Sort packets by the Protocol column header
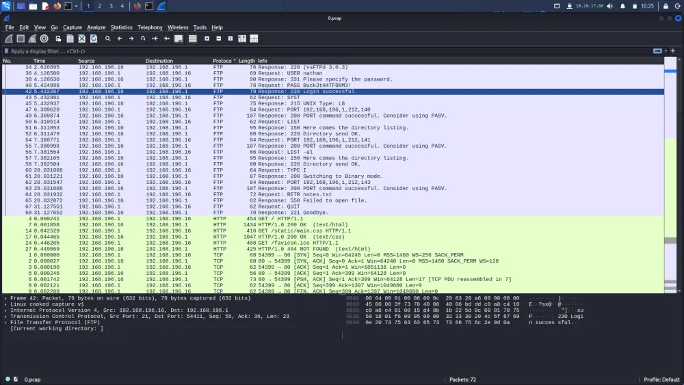 [x=224, y=61]
